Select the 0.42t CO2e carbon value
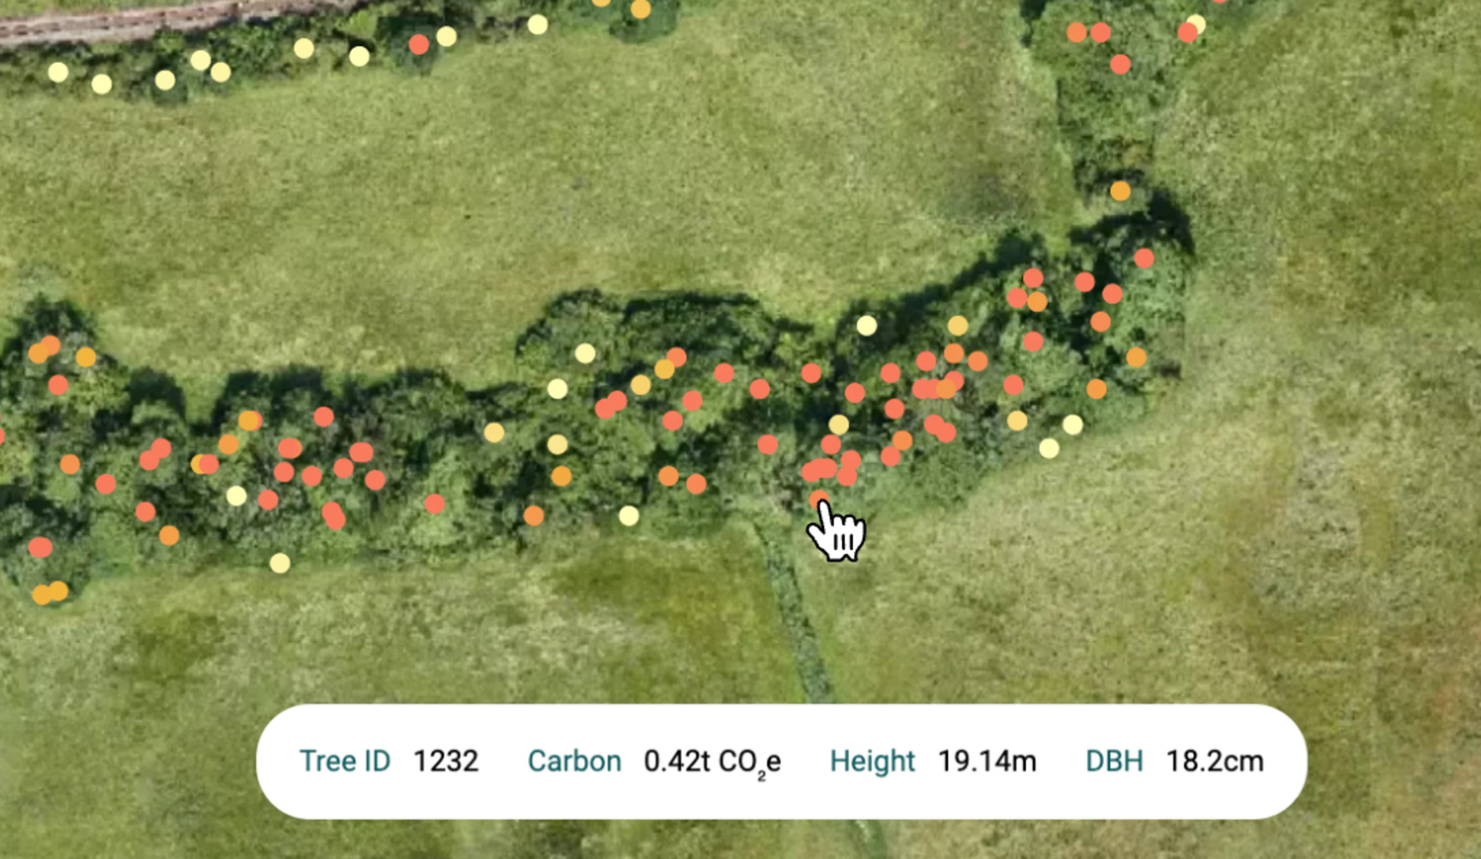 click(712, 761)
